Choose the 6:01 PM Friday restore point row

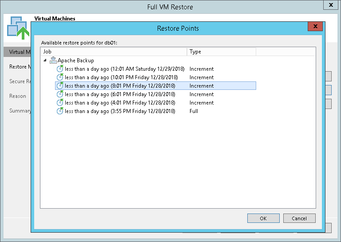tap(120, 94)
